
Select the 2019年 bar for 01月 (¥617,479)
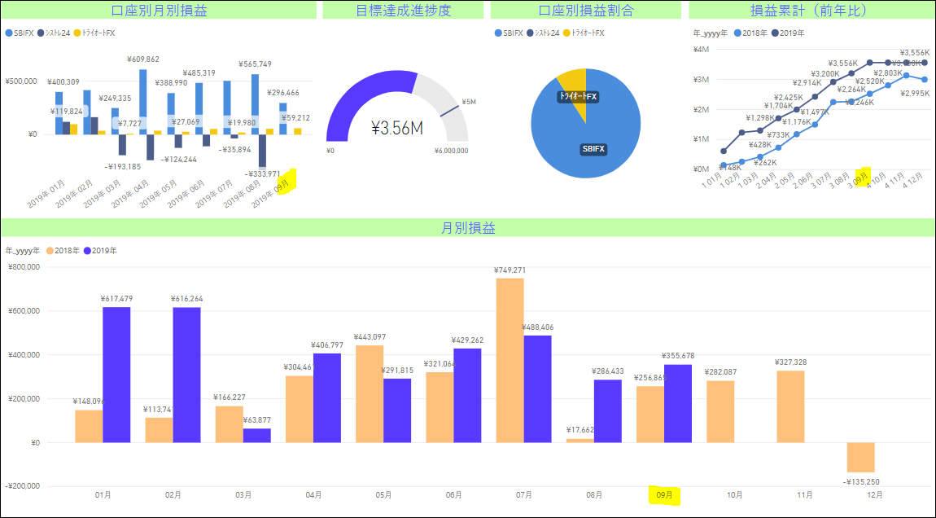point(116,375)
